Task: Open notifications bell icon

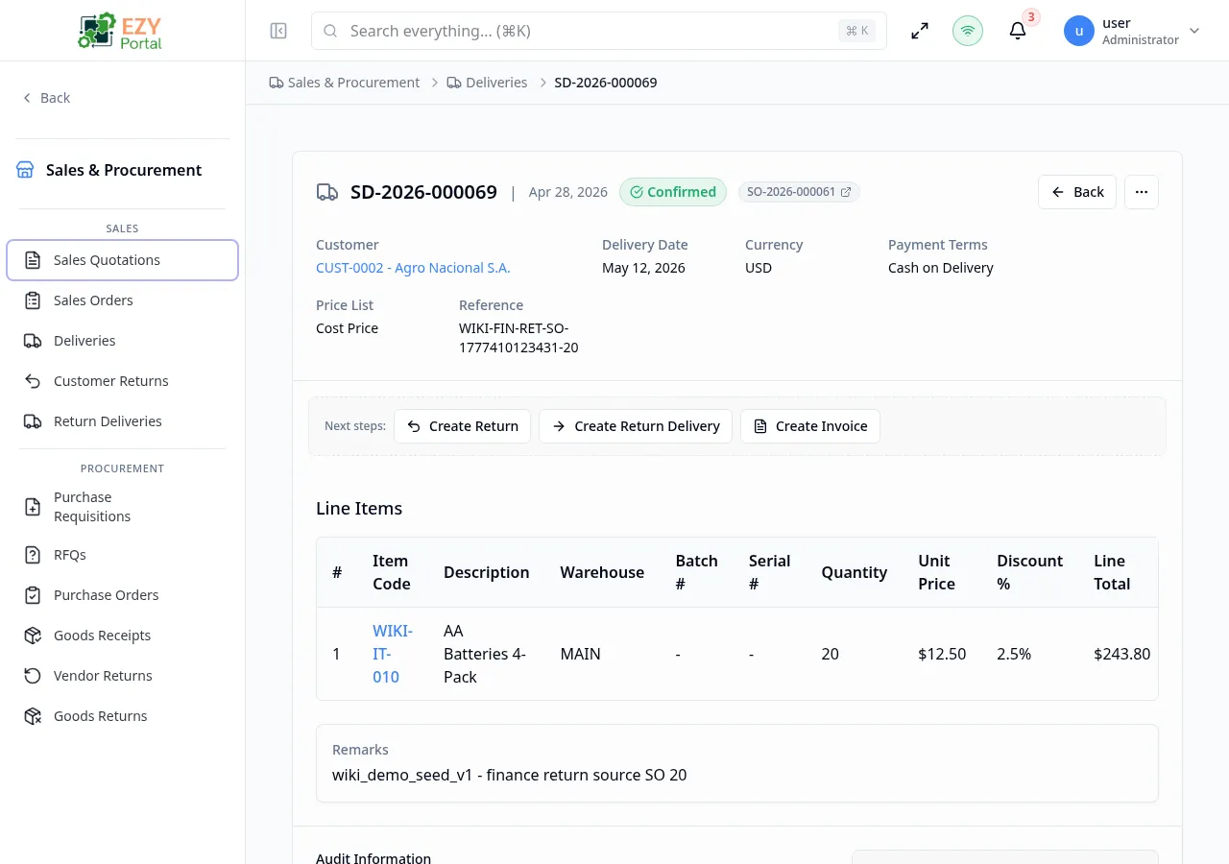Action: [1018, 31]
